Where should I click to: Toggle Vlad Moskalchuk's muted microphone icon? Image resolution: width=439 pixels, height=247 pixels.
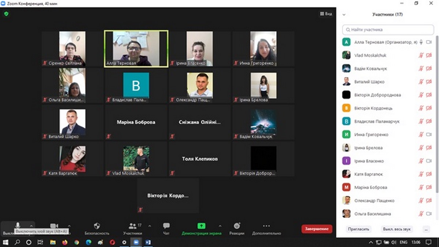point(421,55)
